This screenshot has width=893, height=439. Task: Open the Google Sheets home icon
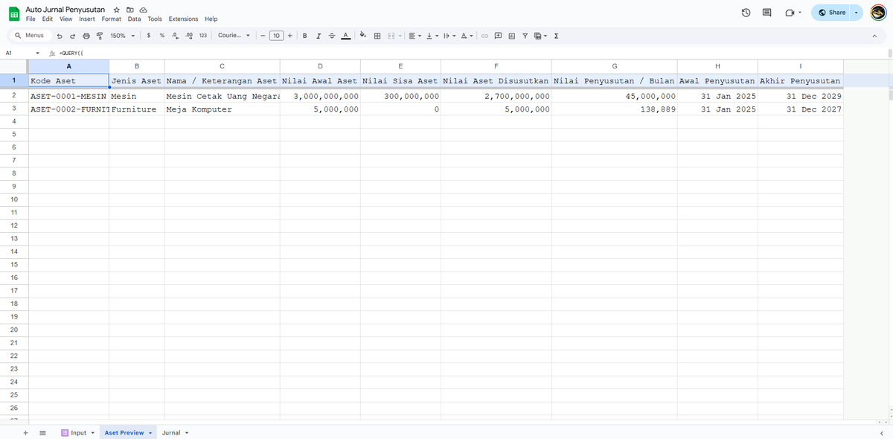coord(13,13)
